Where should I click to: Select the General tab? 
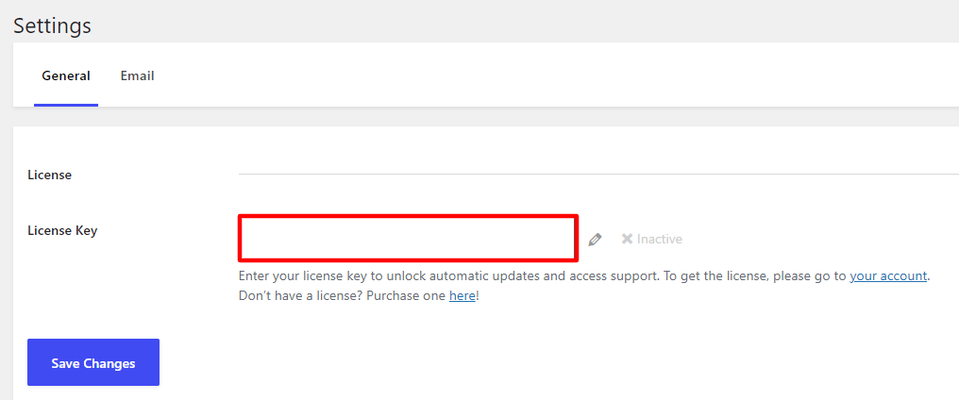tap(66, 75)
